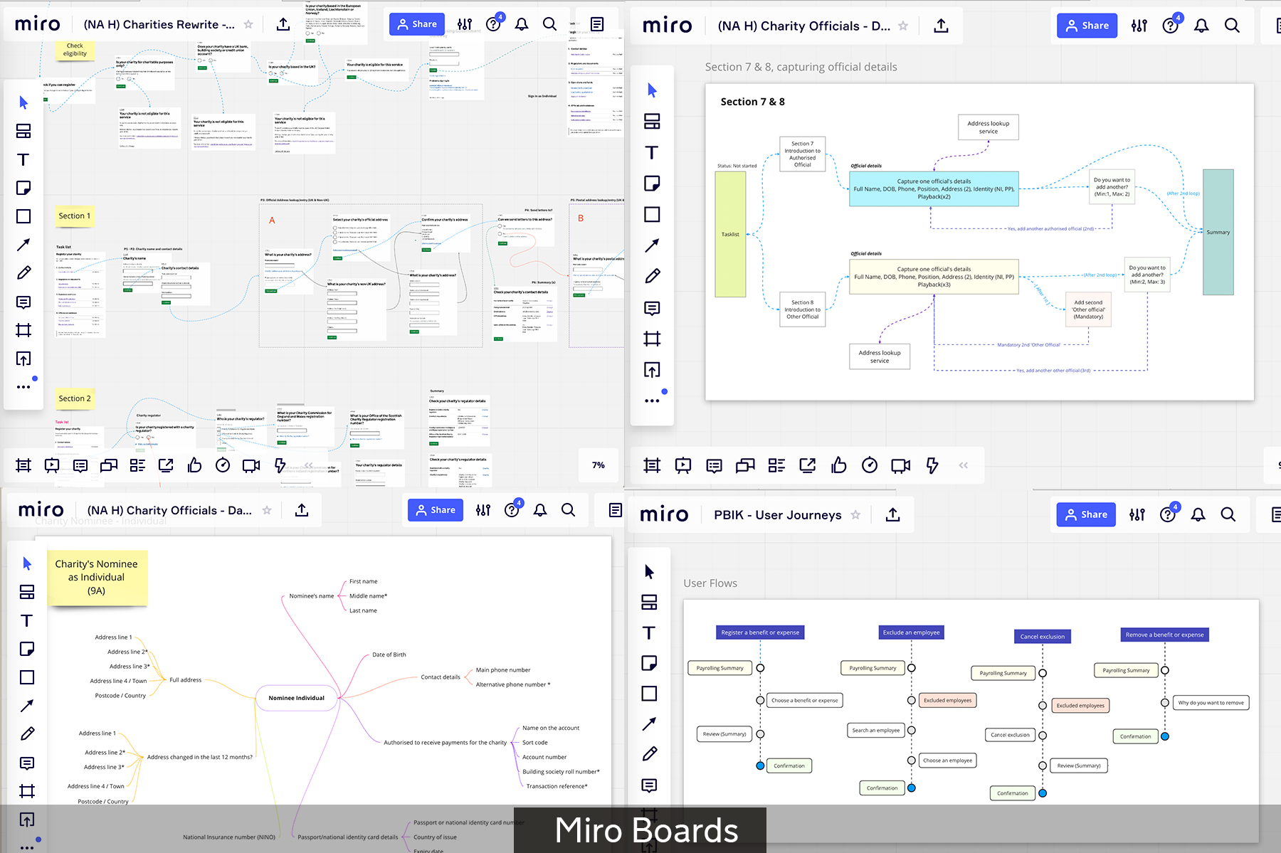Open notifications bell in Charities Rewrite header

click(522, 24)
